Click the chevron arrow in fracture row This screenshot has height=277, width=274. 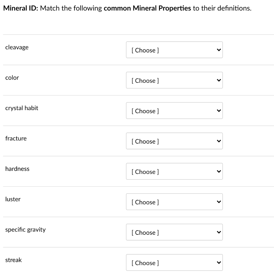[x=219, y=141]
